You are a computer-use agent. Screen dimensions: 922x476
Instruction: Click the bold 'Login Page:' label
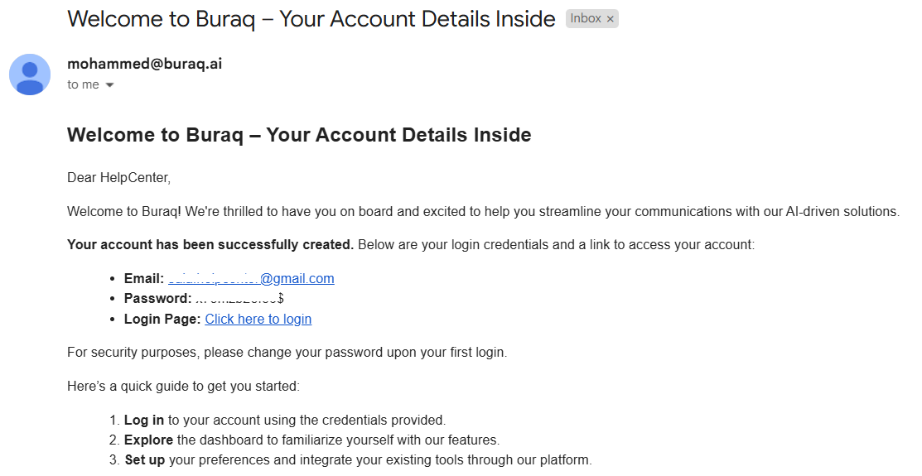162,319
